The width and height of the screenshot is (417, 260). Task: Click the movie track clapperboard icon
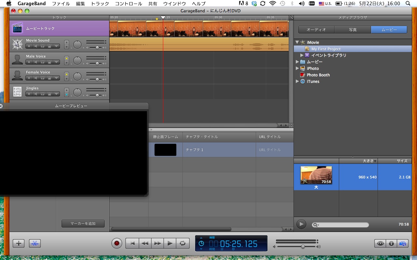[x=17, y=28]
